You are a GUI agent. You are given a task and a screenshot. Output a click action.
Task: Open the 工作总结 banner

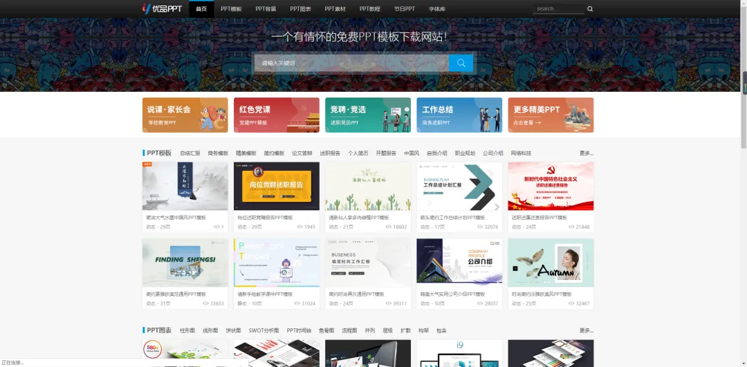pyautogui.click(x=459, y=115)
